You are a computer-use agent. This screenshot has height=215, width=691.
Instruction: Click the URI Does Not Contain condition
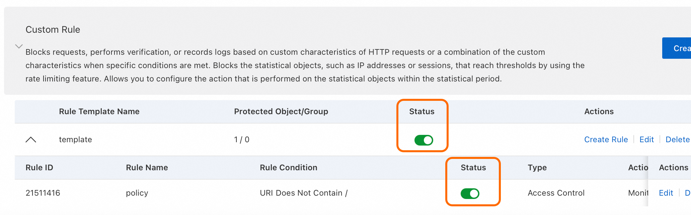click(303, 193)
